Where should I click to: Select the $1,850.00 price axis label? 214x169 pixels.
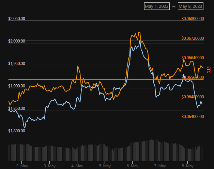(17, 108)
